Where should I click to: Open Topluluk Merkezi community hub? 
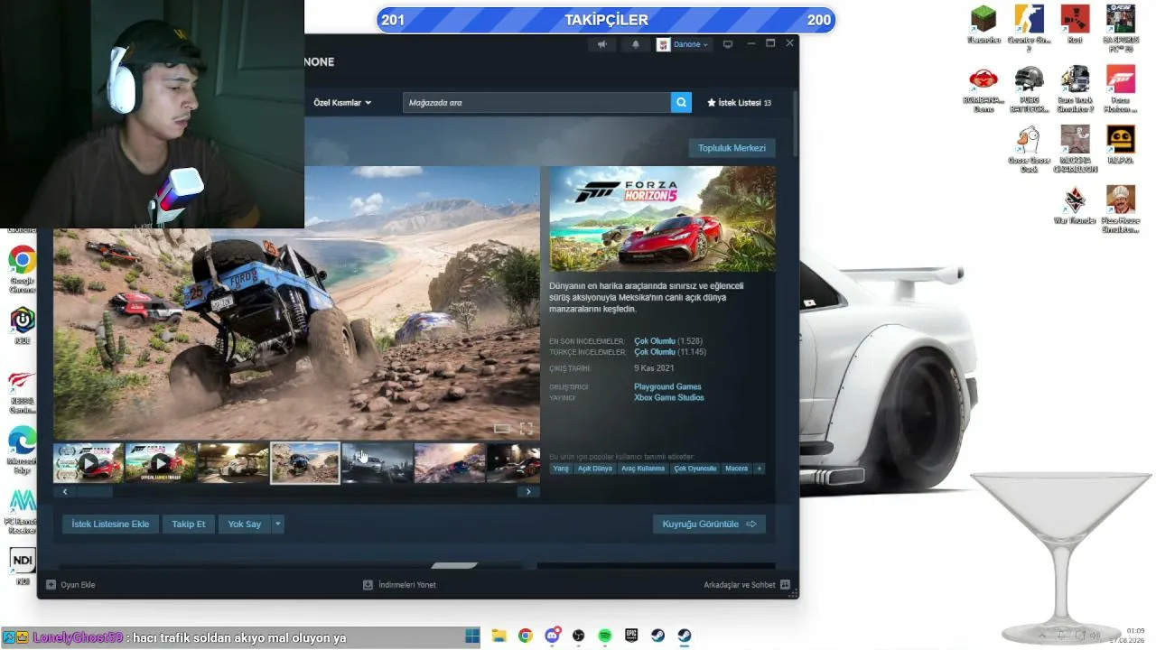(732, 148)
